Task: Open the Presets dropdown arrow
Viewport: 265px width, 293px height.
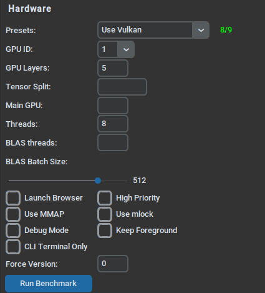Action: pos(201,30)
